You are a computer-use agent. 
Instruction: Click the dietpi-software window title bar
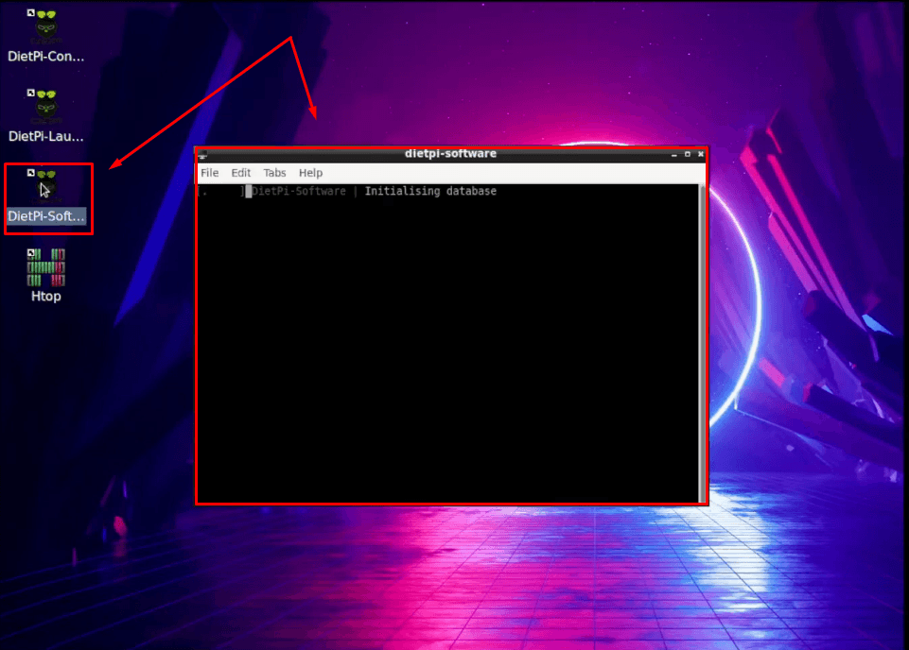(x=450, y=154)
